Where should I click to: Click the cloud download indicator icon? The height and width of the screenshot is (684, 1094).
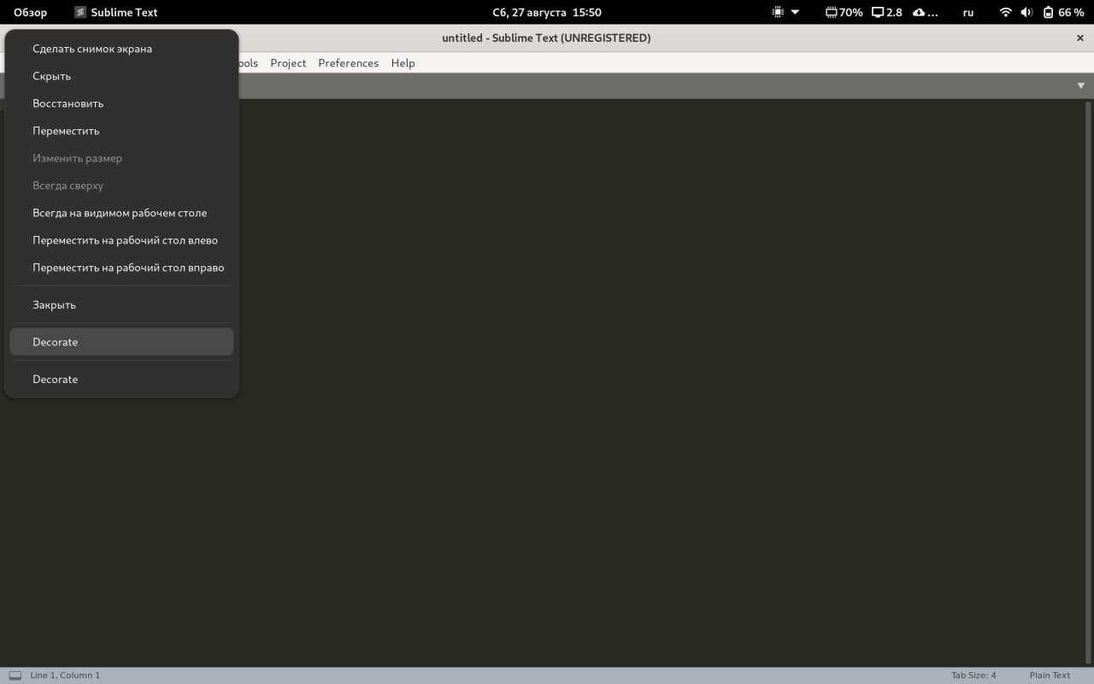(920, 13)
